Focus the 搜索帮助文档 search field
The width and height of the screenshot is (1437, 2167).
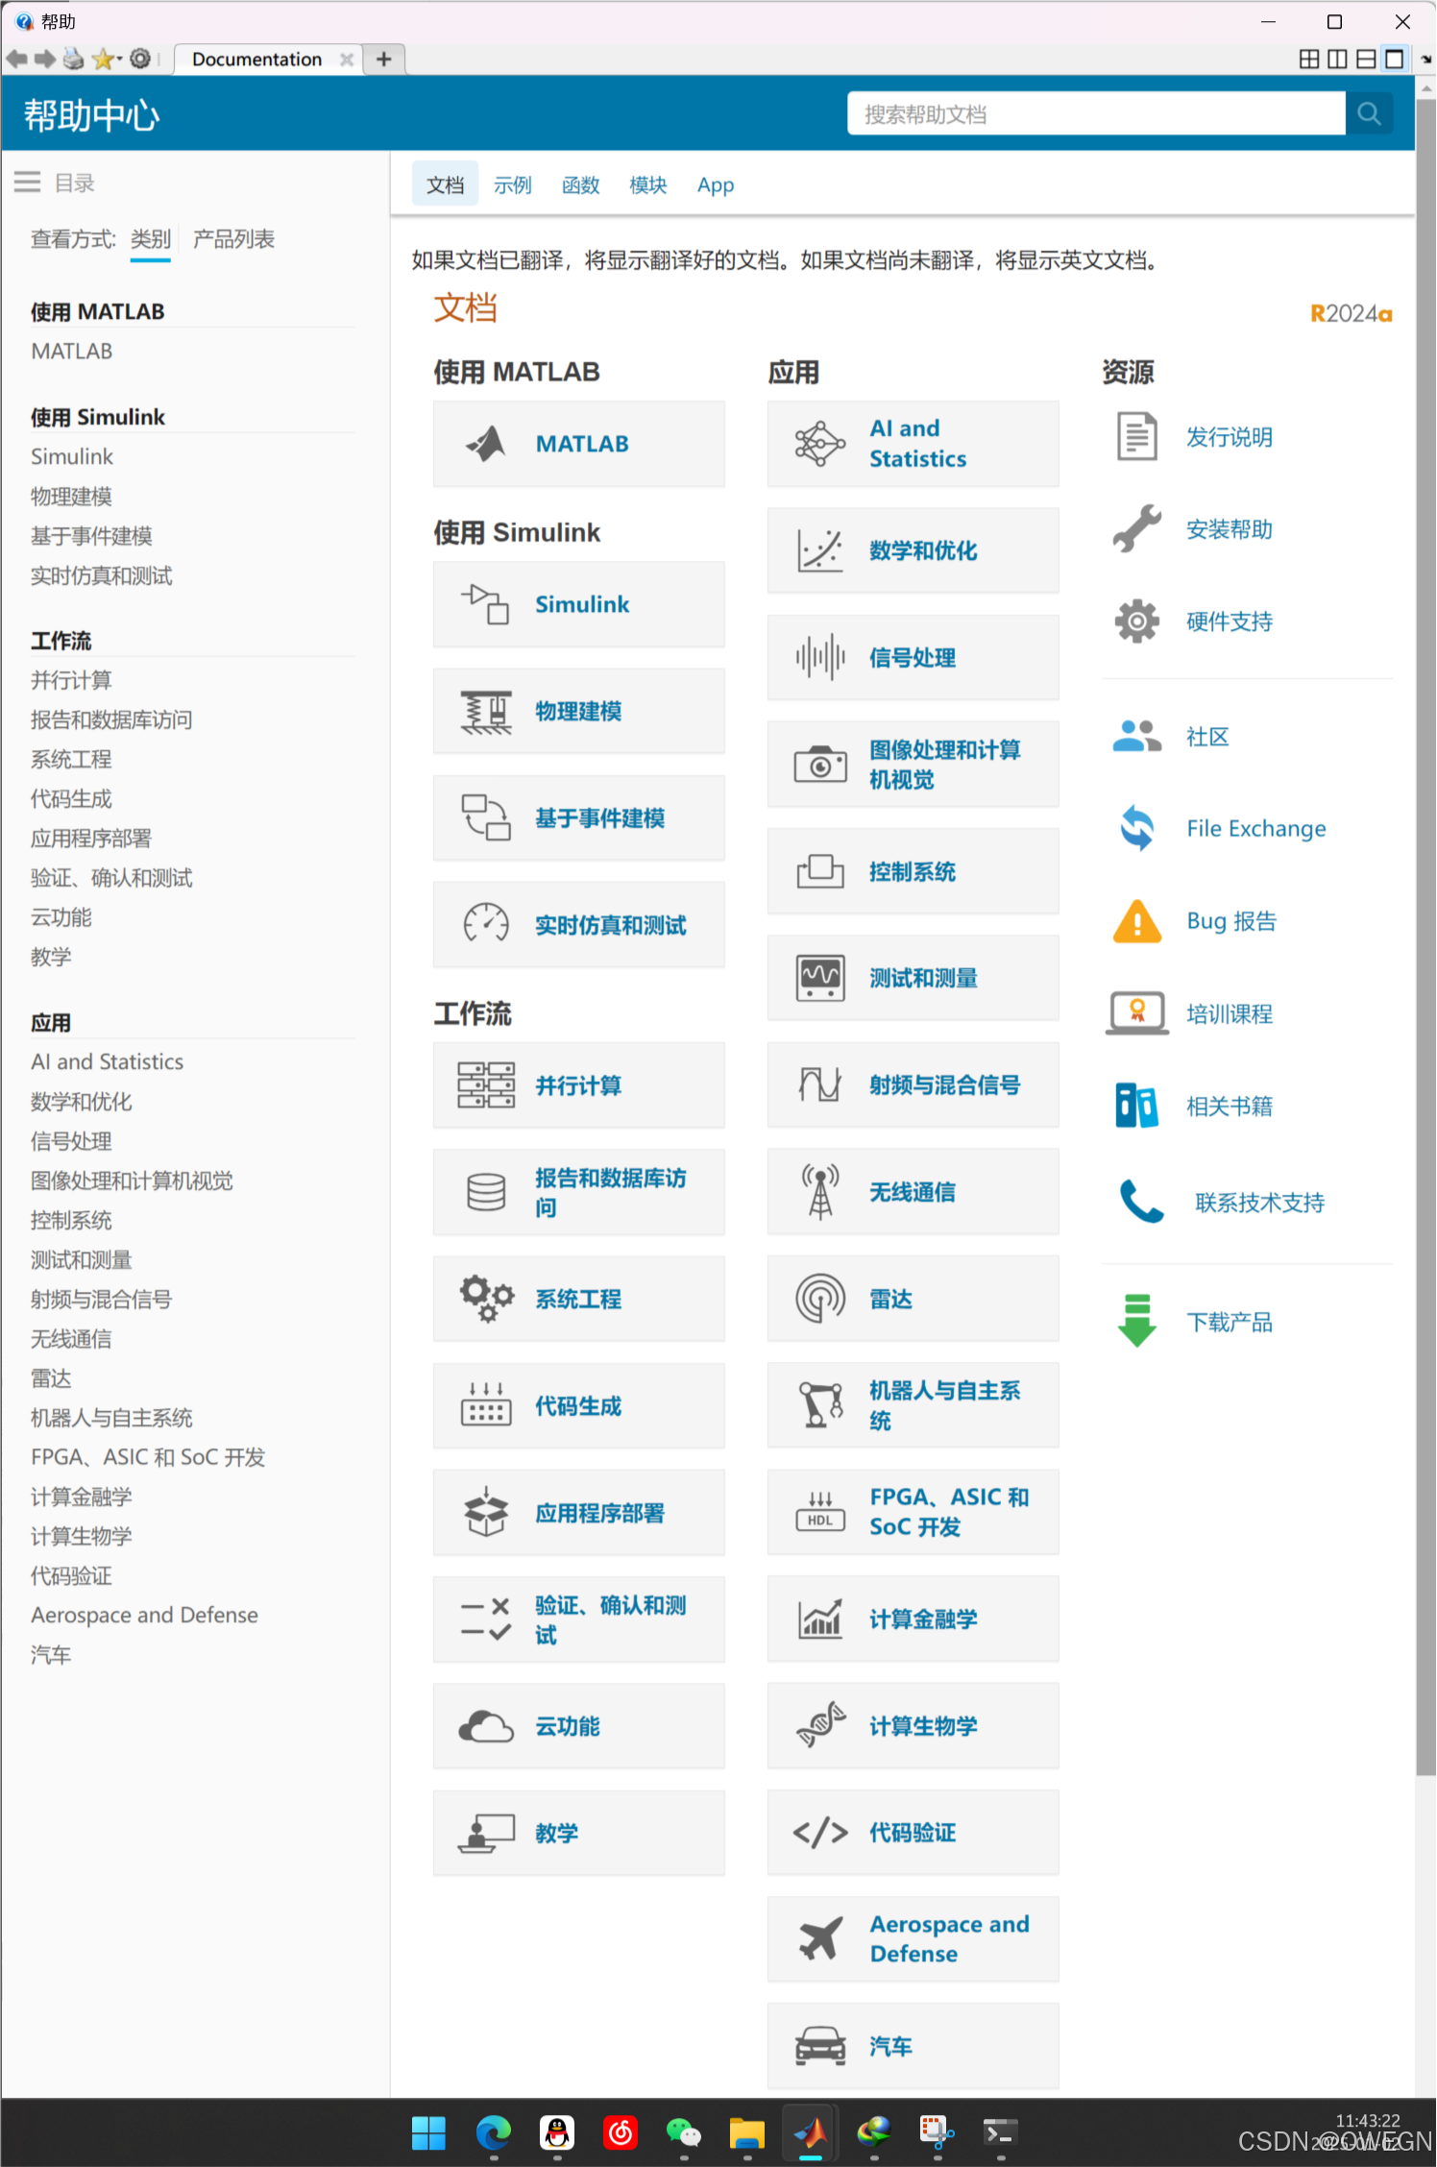[1096, 114]
